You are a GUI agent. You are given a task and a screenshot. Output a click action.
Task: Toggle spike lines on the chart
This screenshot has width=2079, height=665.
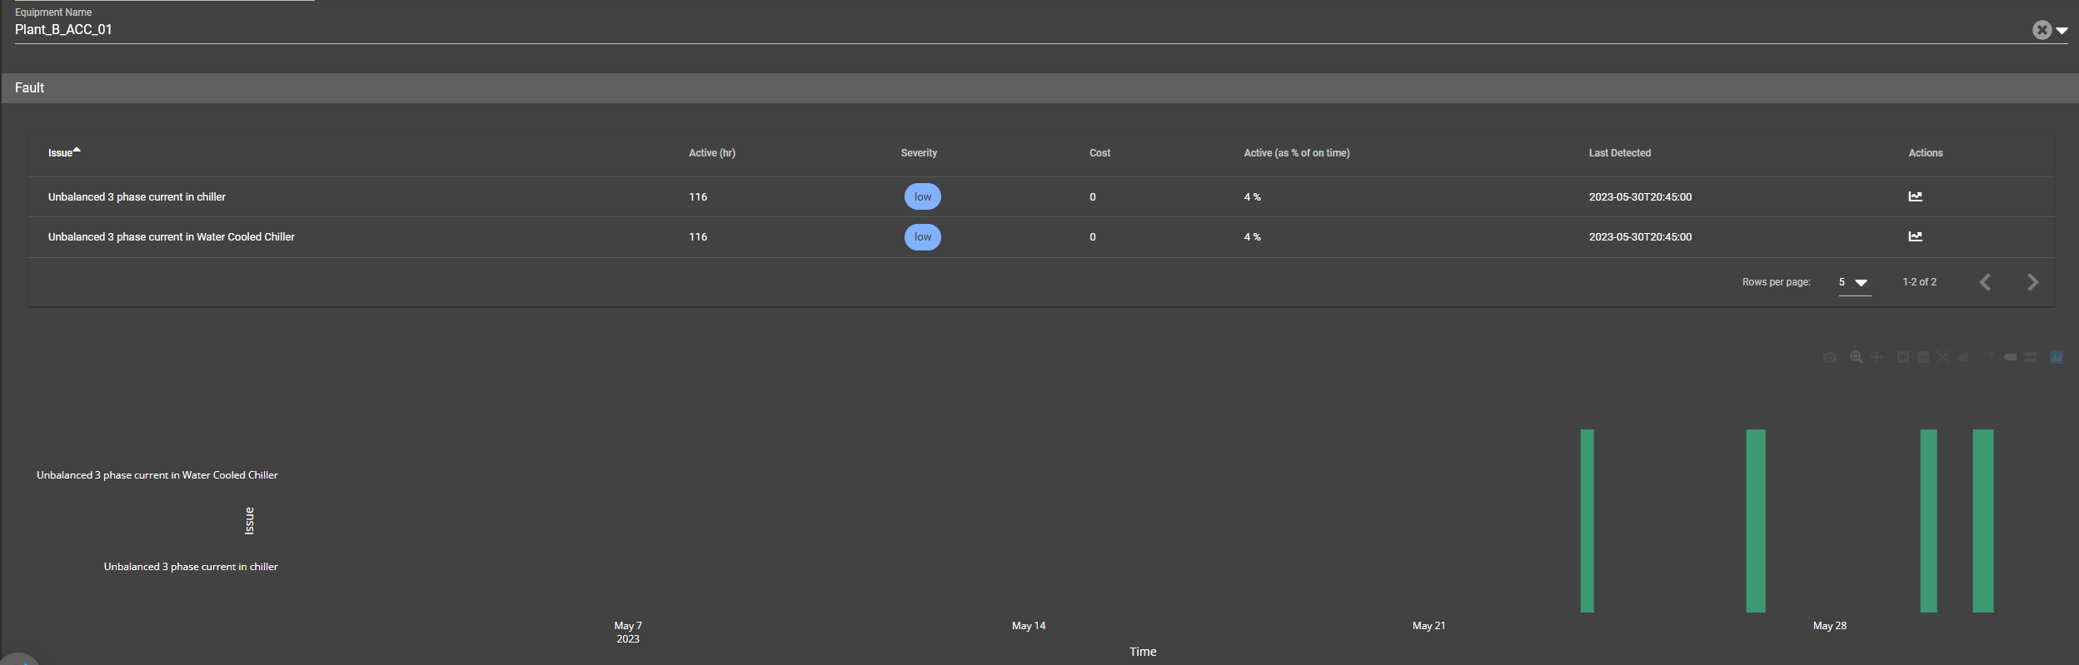[1989, 357]
